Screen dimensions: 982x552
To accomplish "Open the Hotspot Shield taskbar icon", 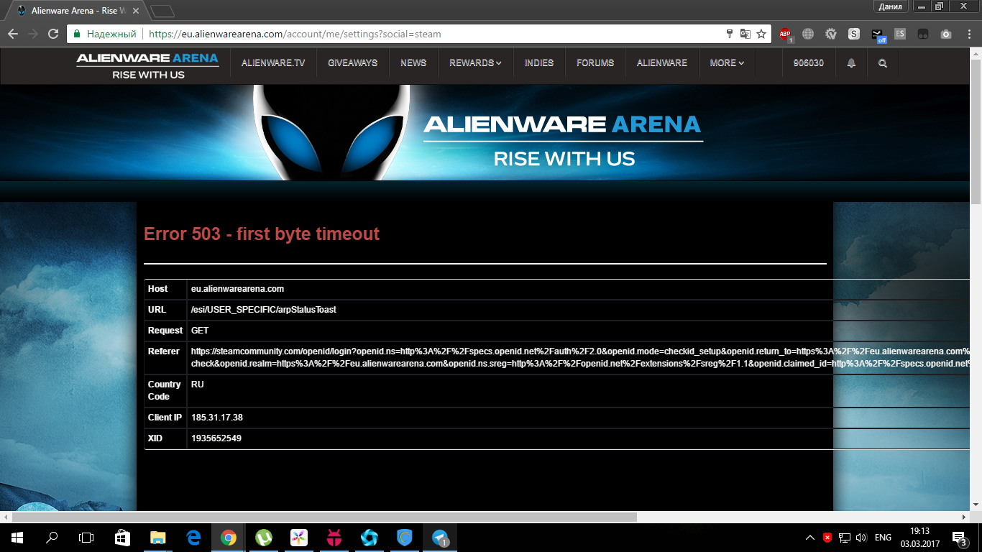I will (405, 537).
